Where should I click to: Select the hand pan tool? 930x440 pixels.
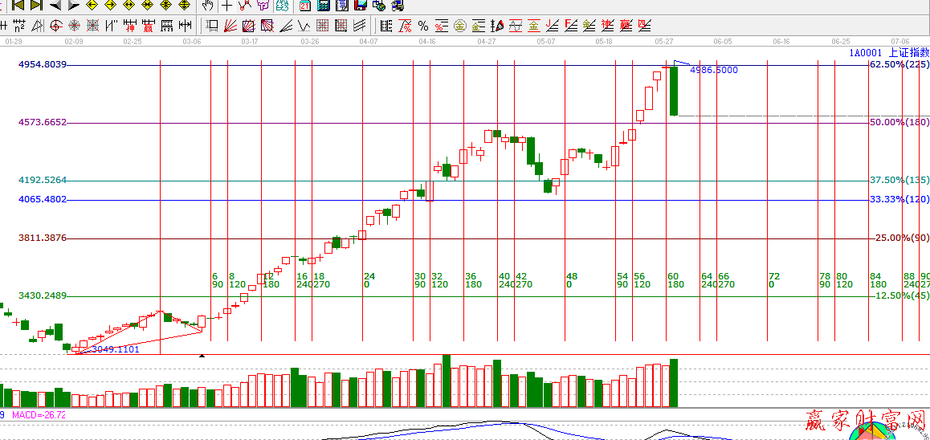click(x=208, y=6)
